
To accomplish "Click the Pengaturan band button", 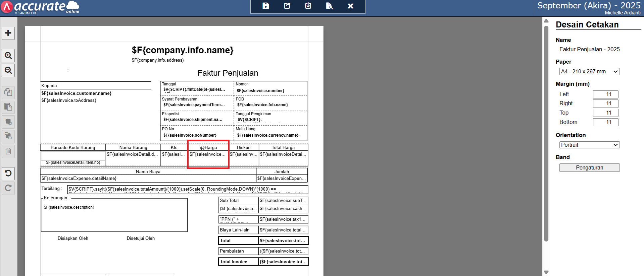I will click(x=589, y=167).
